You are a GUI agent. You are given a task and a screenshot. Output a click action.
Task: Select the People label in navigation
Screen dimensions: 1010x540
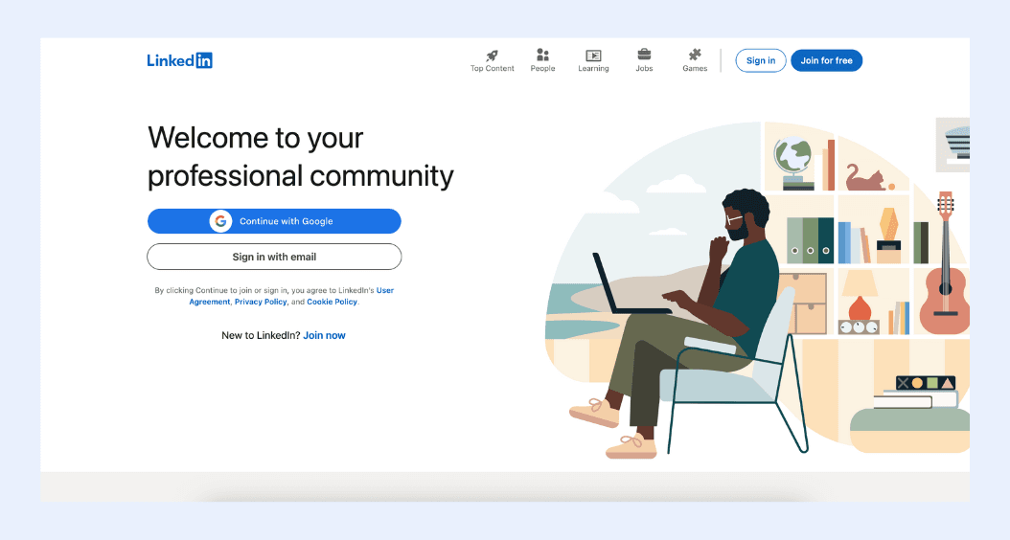[543, 68]
